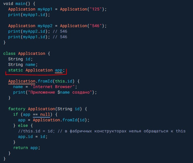Click the "Internet Browser" string
193x163 pixels.
(53, 87)
